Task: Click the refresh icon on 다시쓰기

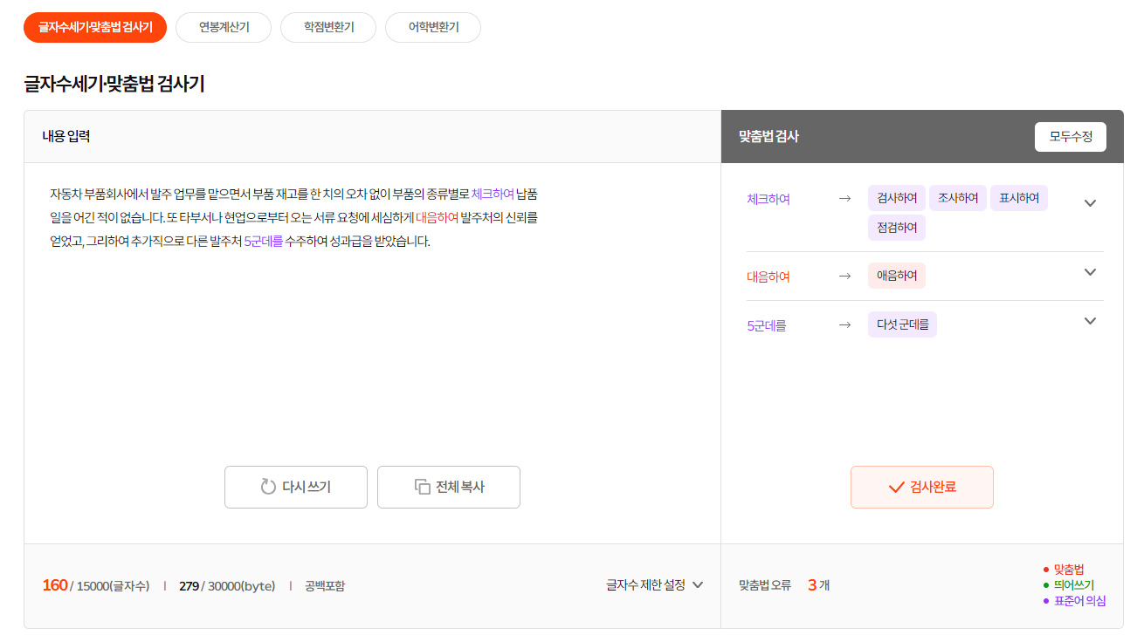Action: pyautogui.click(x=268, y=487)
